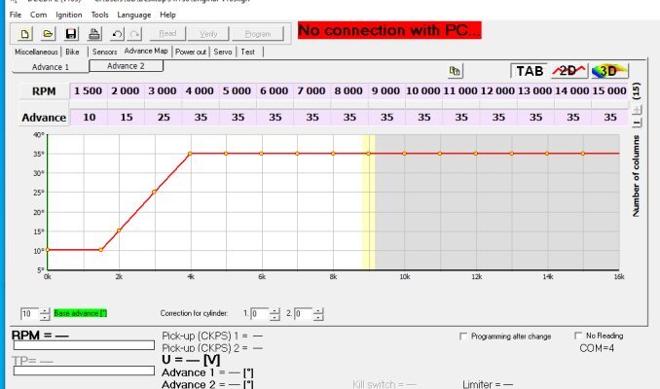Open the Language menu
Screen dimensions: 660x389
tap(134, 15)
